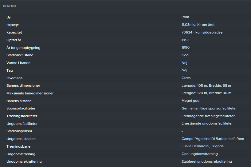Click the OLIMPICO panel header

point(10,6)
